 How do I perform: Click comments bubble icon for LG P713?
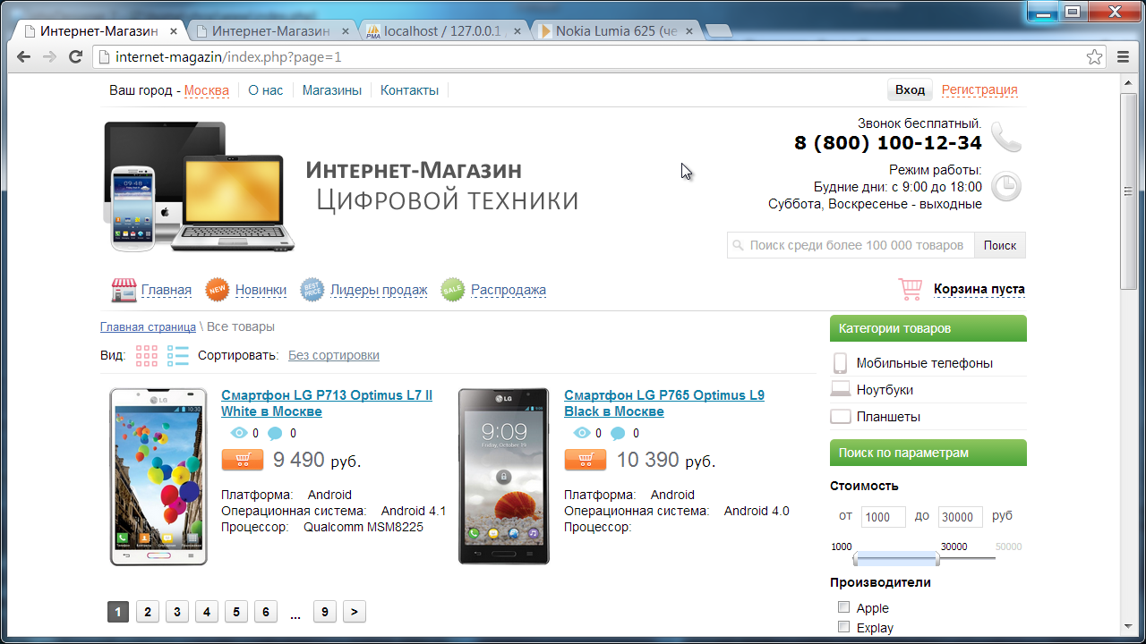[x=275, y=434]
